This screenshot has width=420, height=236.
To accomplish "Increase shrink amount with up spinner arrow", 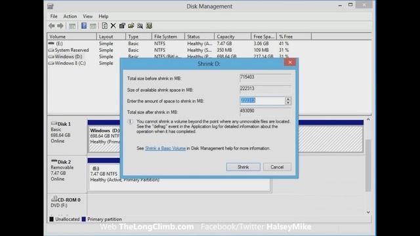I will tap(288, 99).
